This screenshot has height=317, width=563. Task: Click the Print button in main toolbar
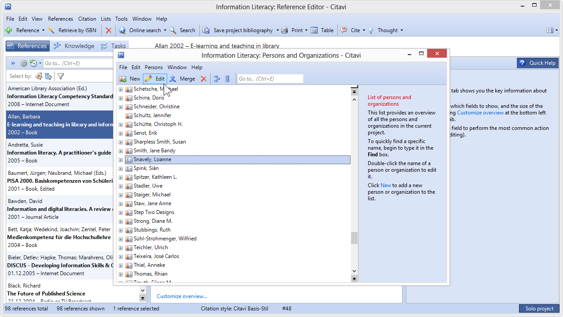click(x=292, y=30)
